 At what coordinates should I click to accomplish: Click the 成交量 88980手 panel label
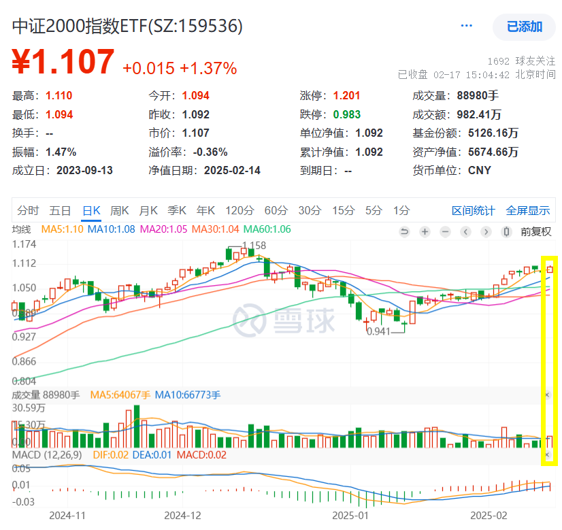coord(46,395)
